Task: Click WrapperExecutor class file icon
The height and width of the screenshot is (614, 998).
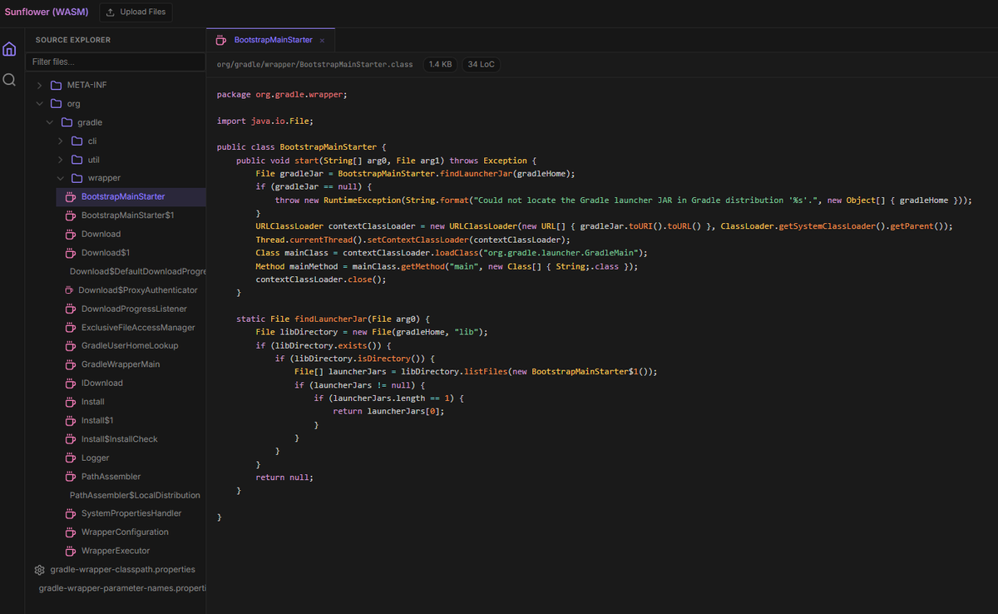Action: point(71,551)
